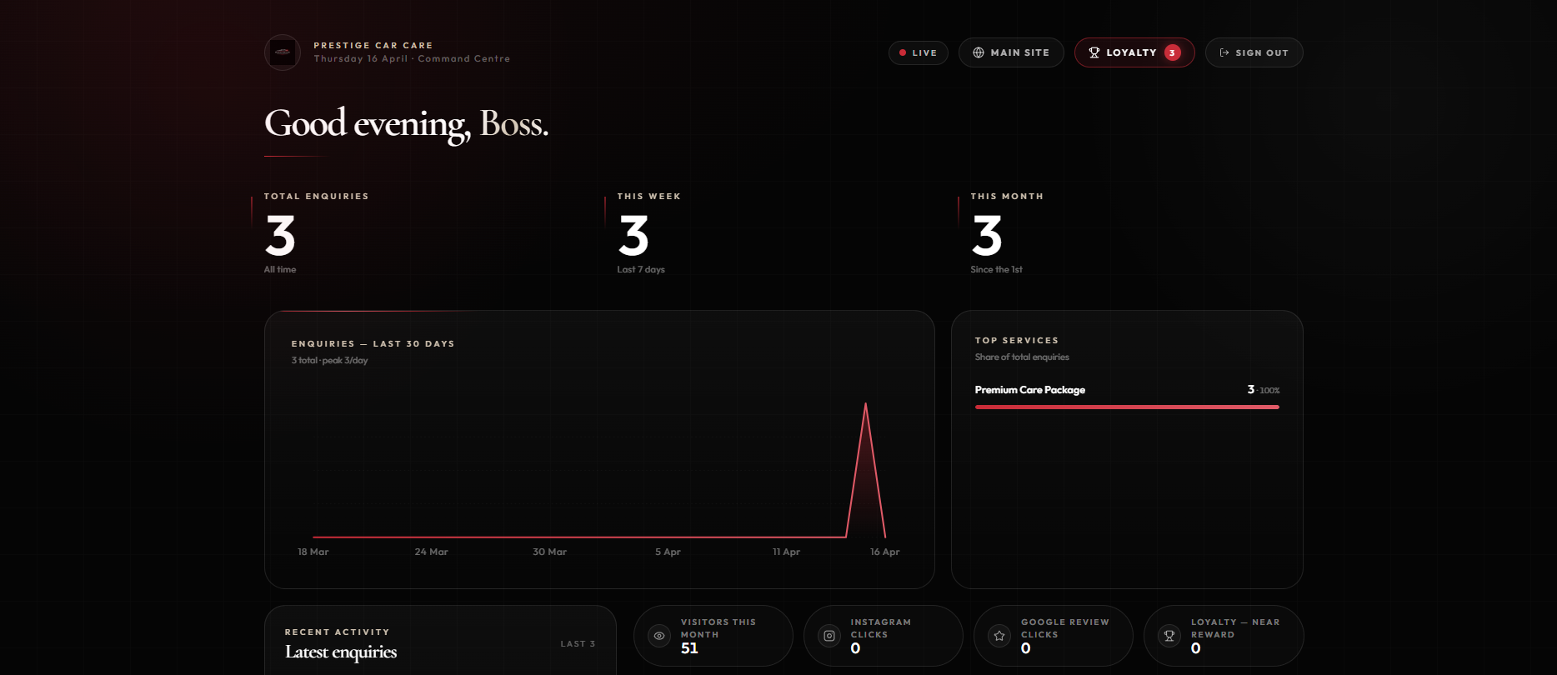Click the '18 Mar' axis label
The height and width of the screenshot is (675, 1557).
[x=313, y=552]
